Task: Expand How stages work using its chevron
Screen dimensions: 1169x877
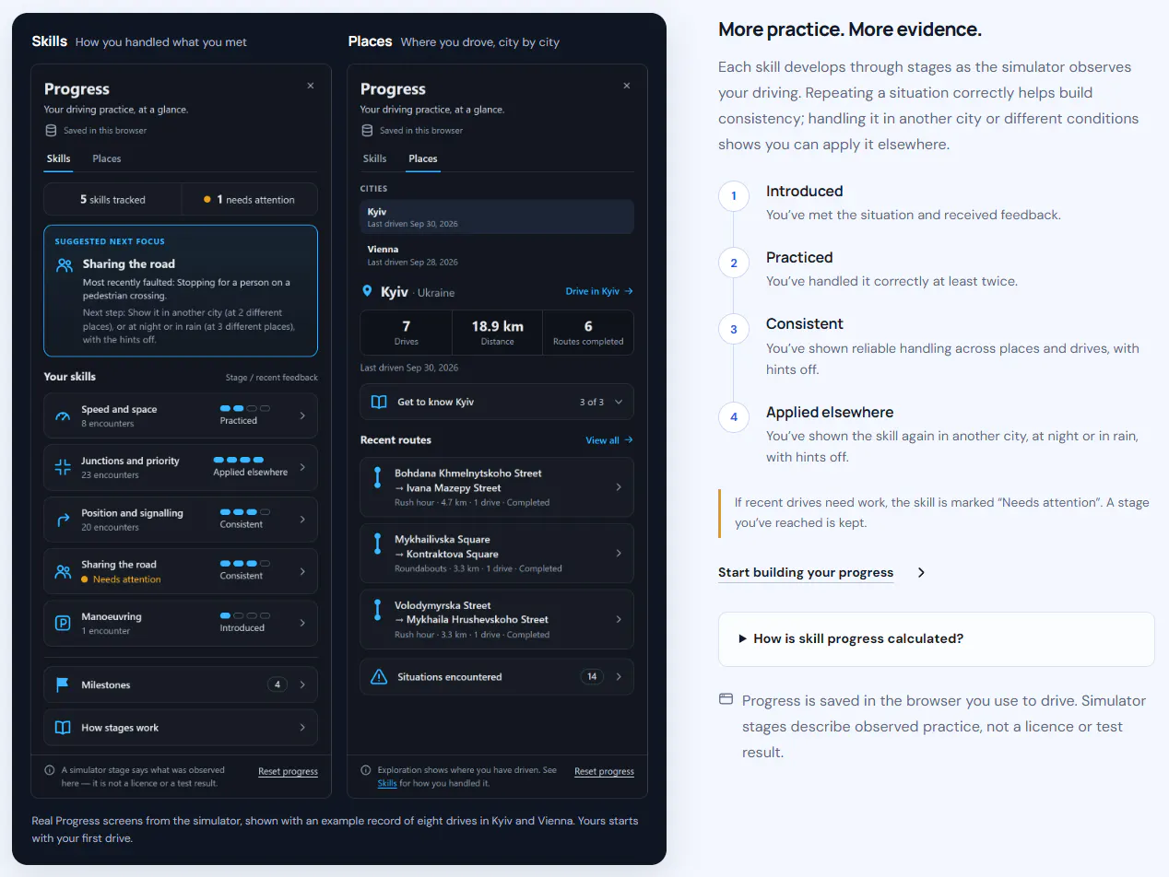Action: coord(302,728)
